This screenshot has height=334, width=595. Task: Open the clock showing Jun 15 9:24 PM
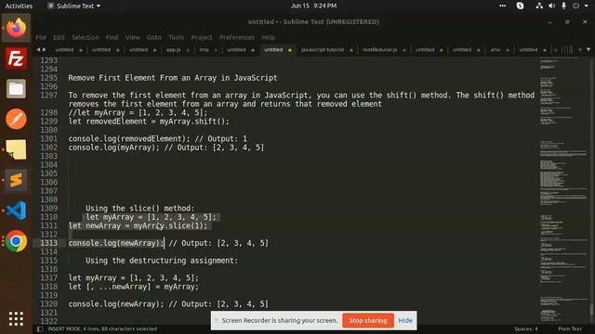click(313, 6)
